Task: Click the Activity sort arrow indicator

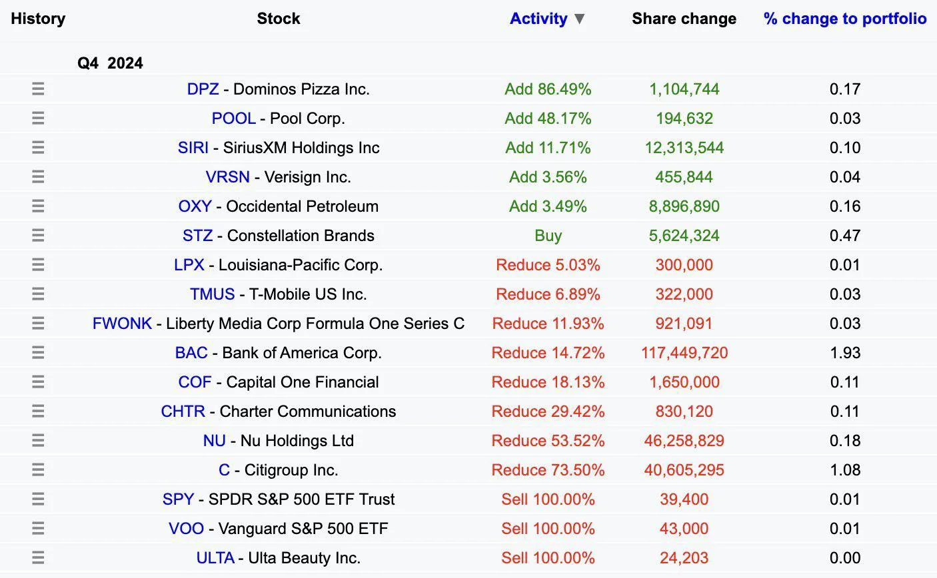Action: [x=580, y=19]
